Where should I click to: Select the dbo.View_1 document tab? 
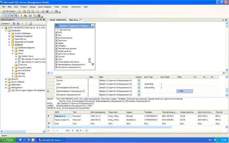[65, 20]
